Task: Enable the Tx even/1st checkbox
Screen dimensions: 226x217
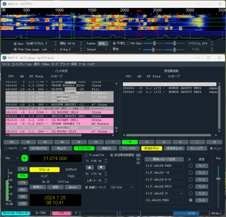Action: tap(86, 155)
